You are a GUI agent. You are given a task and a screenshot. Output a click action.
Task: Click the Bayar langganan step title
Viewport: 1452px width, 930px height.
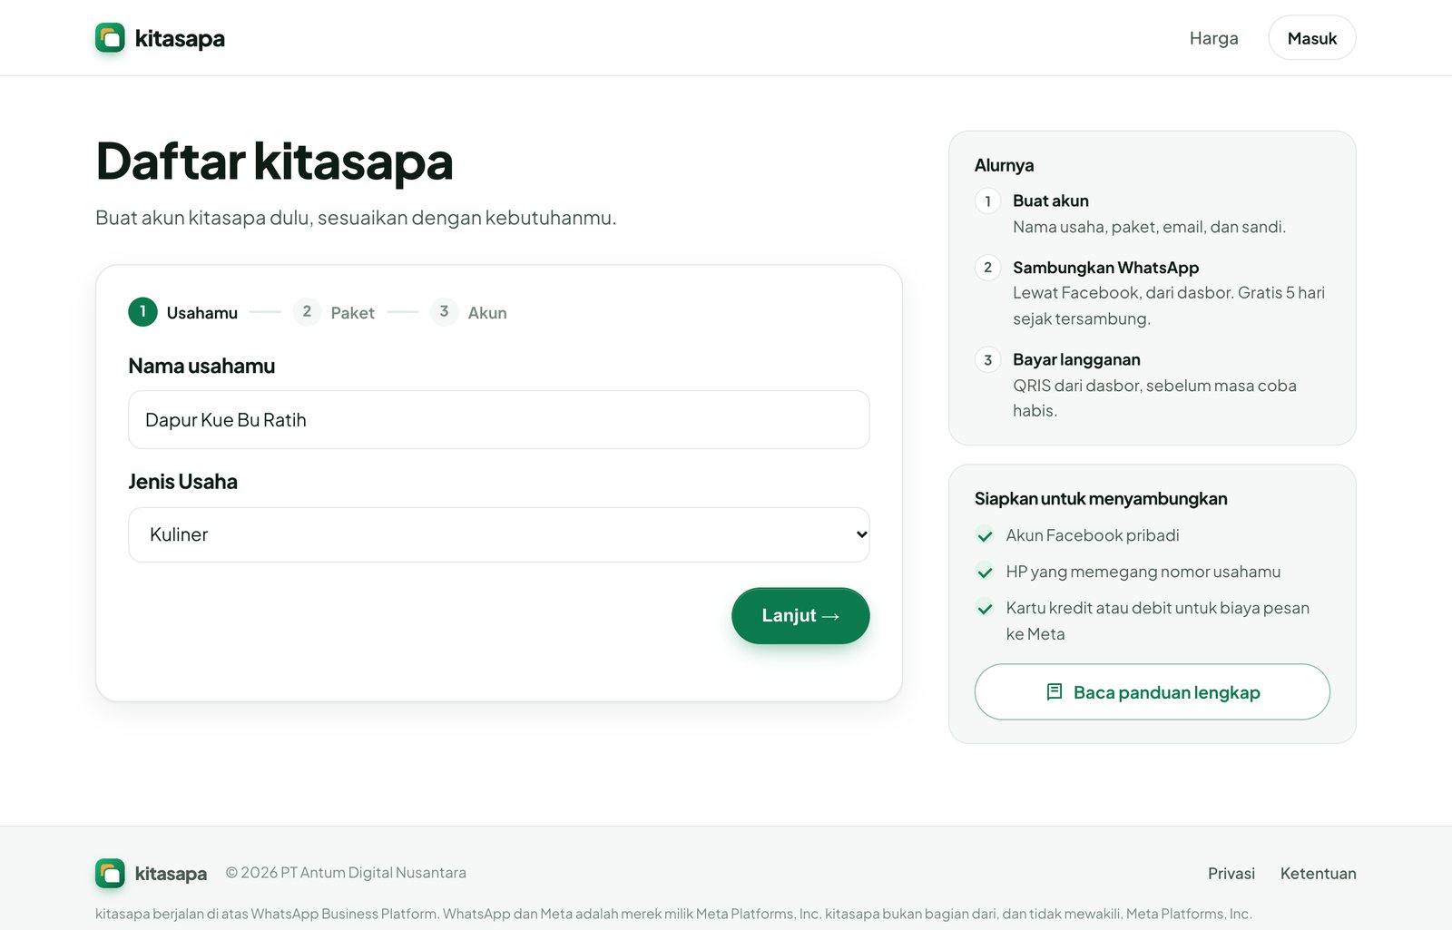tap(1076, 360)
